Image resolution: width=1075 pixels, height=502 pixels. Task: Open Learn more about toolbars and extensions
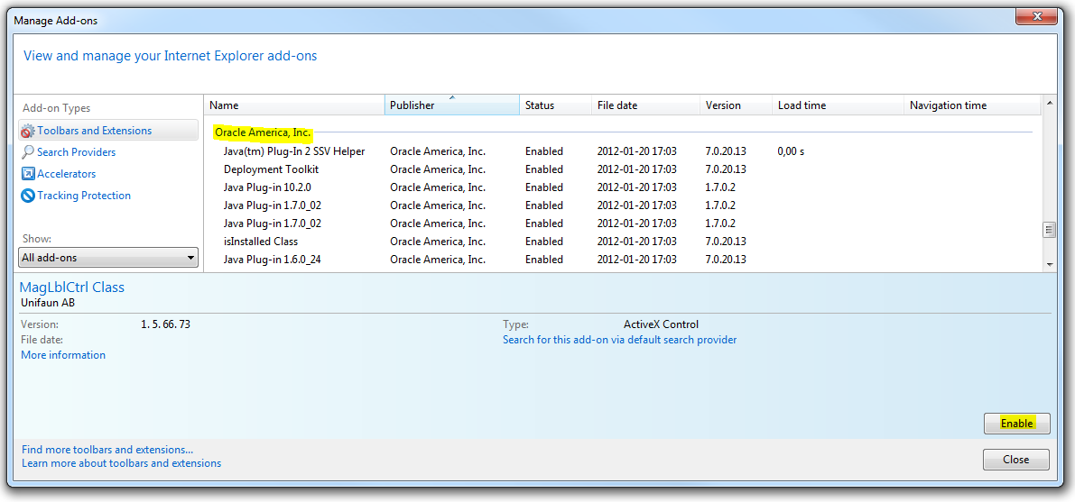click(121, 463)
